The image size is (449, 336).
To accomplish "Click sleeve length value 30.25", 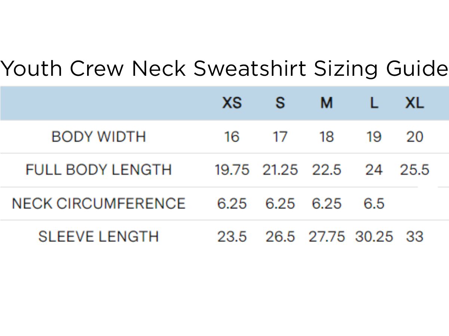I will click(374, 237).
